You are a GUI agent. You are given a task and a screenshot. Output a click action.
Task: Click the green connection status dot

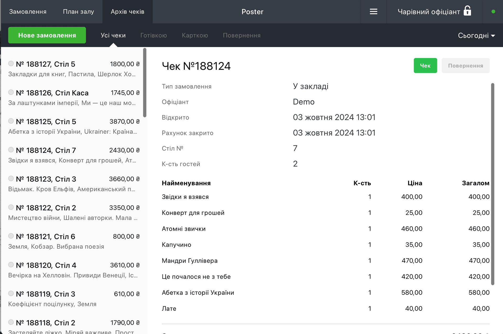[493, 11]
